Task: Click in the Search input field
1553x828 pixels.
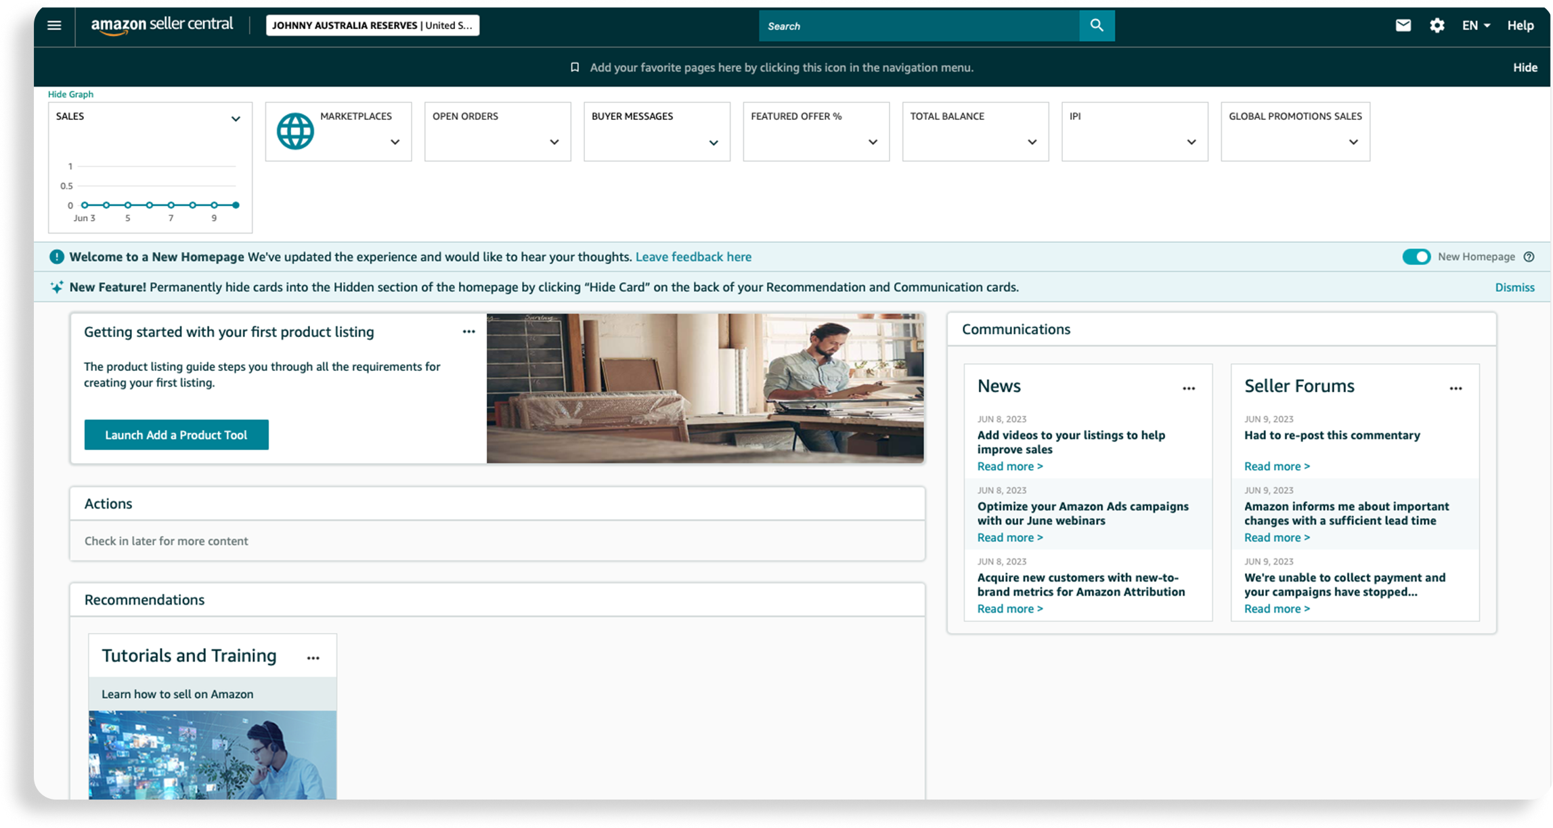Action: point(919,26)
